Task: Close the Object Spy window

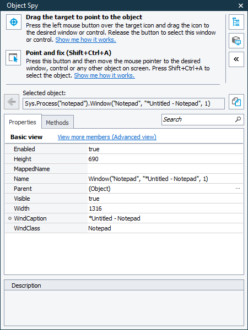Action: coord(241,5)
